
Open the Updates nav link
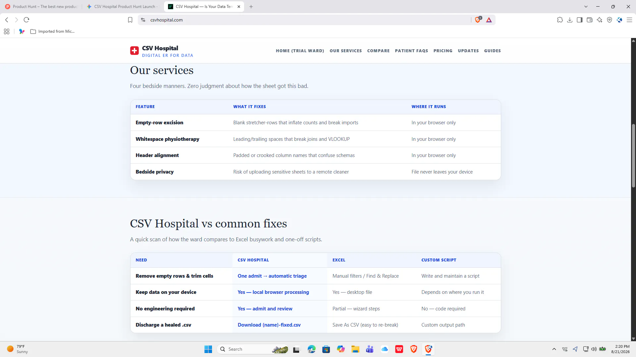(468, 51)
